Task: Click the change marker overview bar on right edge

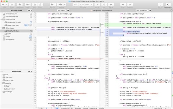Action: pos(172,60)
